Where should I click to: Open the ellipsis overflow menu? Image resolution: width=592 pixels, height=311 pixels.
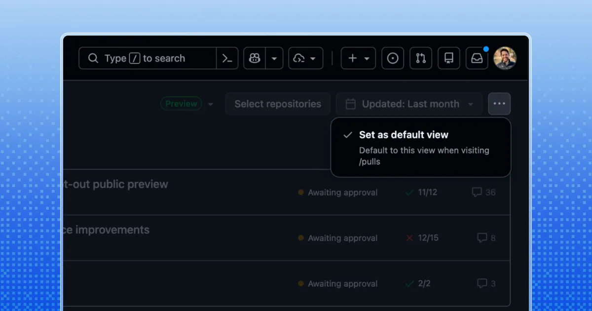click(x=499, y=104)
